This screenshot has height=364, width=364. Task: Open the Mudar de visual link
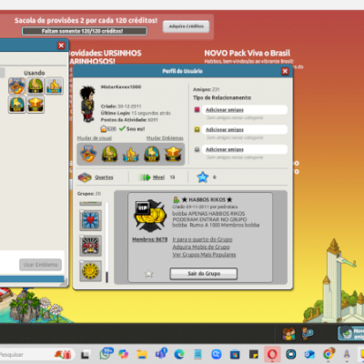coord(95,138)
